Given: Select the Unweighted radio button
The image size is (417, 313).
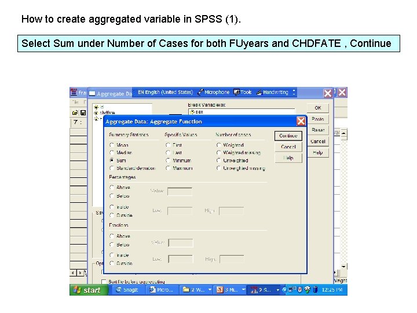Looking at the screenshot, I should point(218,160).
